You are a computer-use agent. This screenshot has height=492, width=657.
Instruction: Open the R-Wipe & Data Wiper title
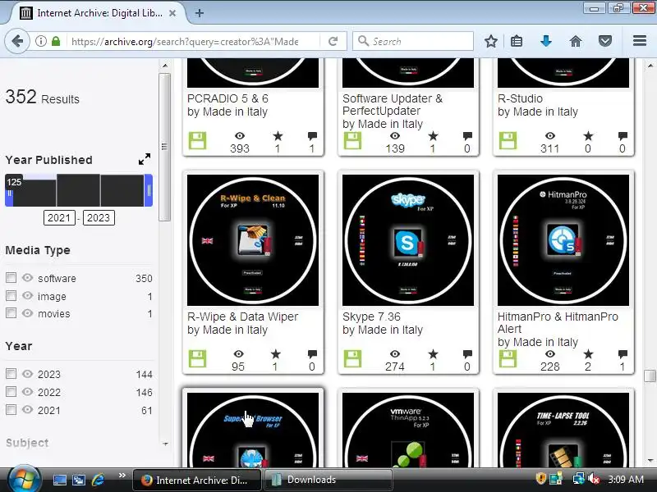242,317
